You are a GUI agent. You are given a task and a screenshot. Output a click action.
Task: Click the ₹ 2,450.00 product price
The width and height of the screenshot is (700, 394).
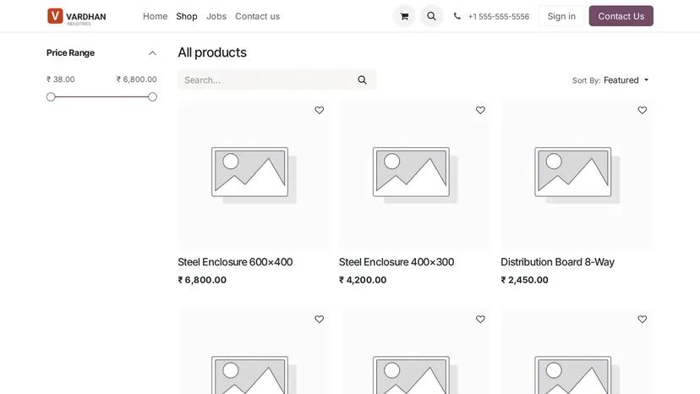[x=524, y=280]
